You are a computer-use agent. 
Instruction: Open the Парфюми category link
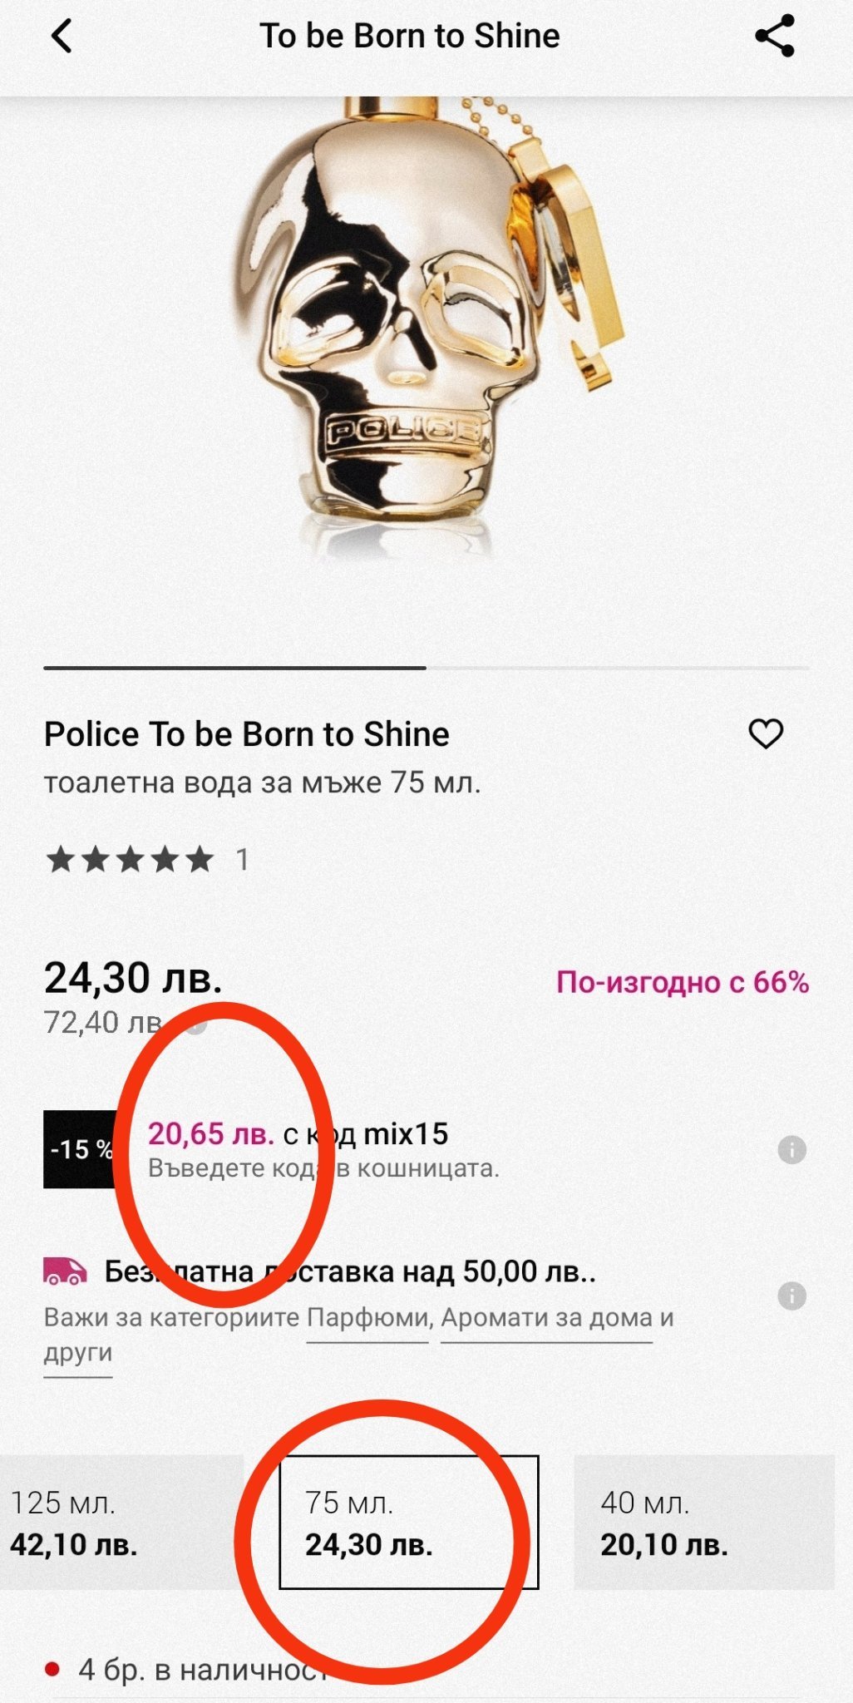tap(367, 1318)
